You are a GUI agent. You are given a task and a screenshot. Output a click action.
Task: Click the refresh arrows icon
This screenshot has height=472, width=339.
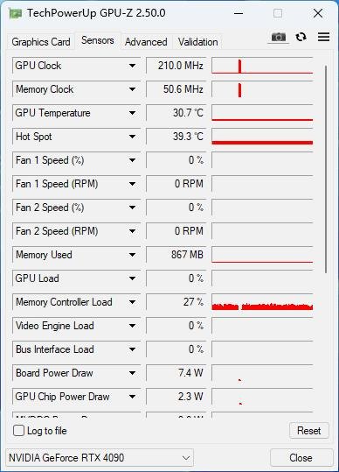tap(301, 37)
